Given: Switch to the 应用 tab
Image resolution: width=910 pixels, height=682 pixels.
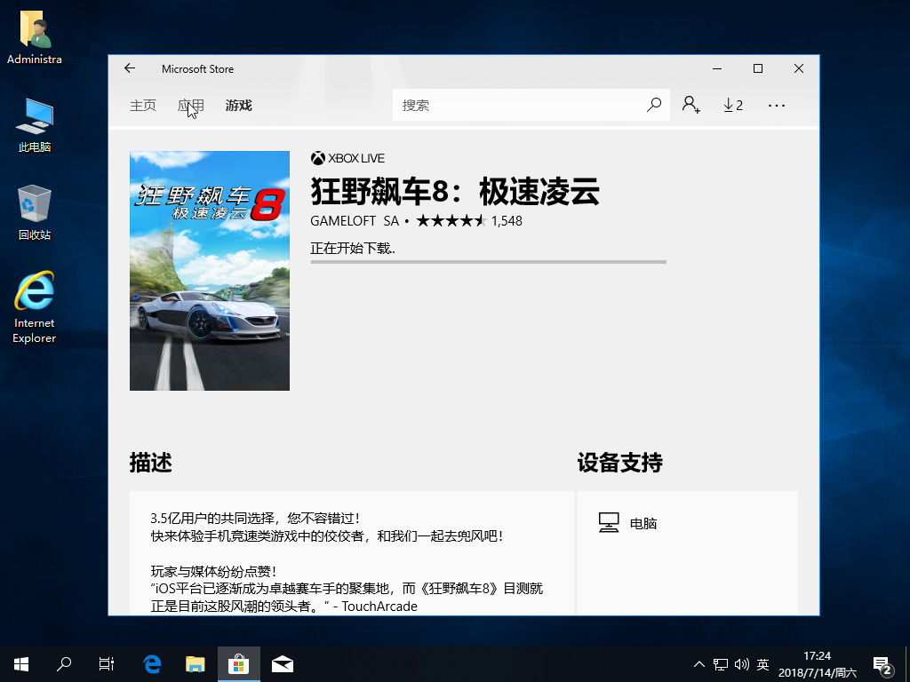Looking at the screenshot, I should [x=190, y=106].
